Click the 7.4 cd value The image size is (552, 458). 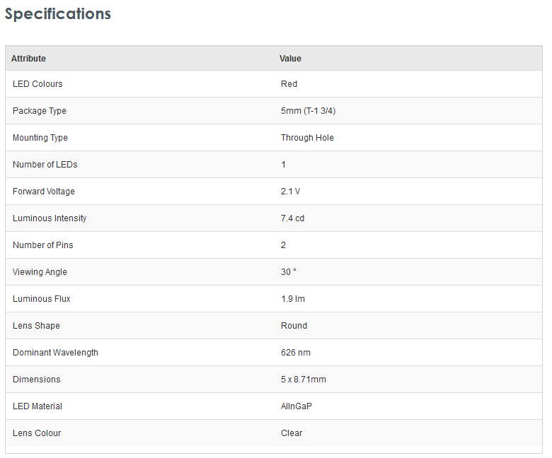tap(292, 218)
